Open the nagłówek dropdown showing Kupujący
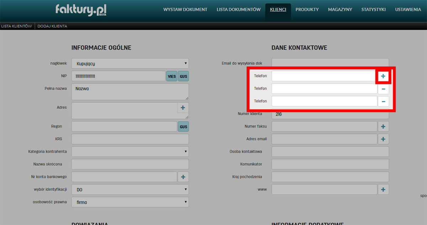 click(130, 64)
